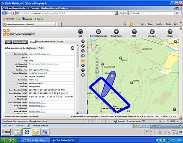
Task: Pan the map up with arrow control
Action: [x=97, y=46]
